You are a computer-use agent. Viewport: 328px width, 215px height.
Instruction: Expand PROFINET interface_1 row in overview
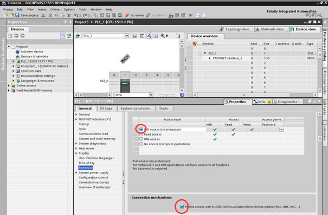[209, 58]
